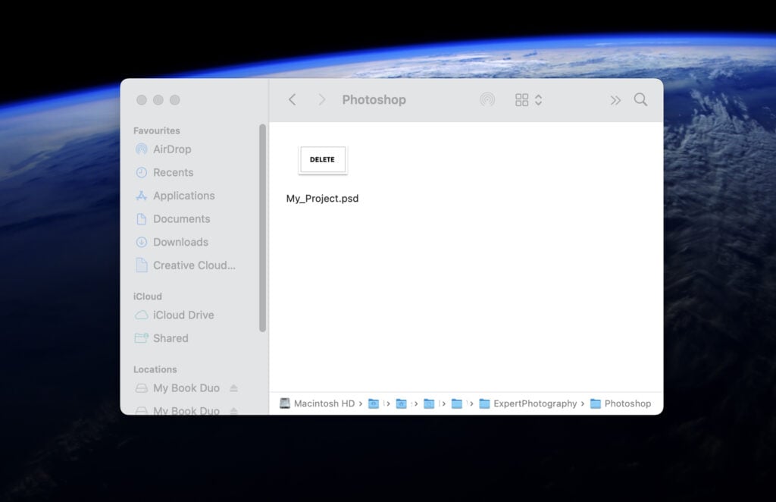Open the My Book Duo drive
Screen dimensions: 776x502
coord(184,387)
